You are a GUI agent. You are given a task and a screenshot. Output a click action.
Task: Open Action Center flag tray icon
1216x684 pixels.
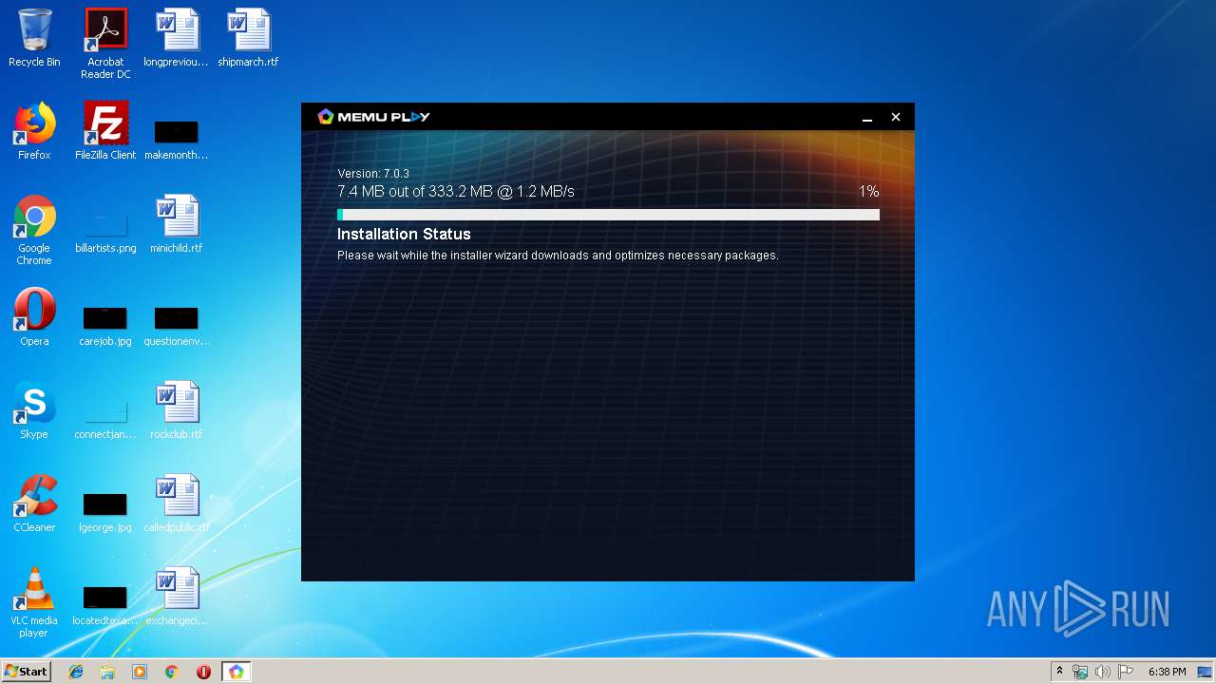1126,672
